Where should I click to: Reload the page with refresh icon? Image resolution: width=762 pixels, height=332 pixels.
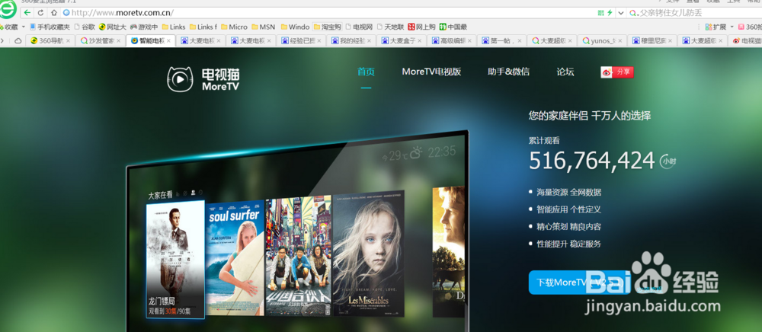[x=41, y=12]
